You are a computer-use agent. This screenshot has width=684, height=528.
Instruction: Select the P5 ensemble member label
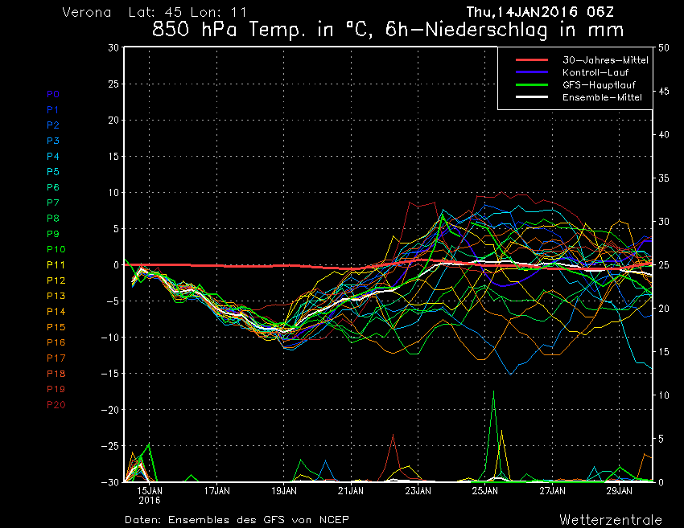click(x=53, y=172)
